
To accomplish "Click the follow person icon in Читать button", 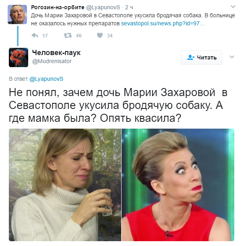I will pos(191,57).
